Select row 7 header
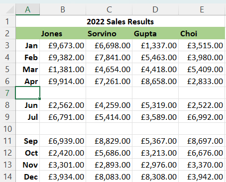The image size is (226, 182). (7, 93)
